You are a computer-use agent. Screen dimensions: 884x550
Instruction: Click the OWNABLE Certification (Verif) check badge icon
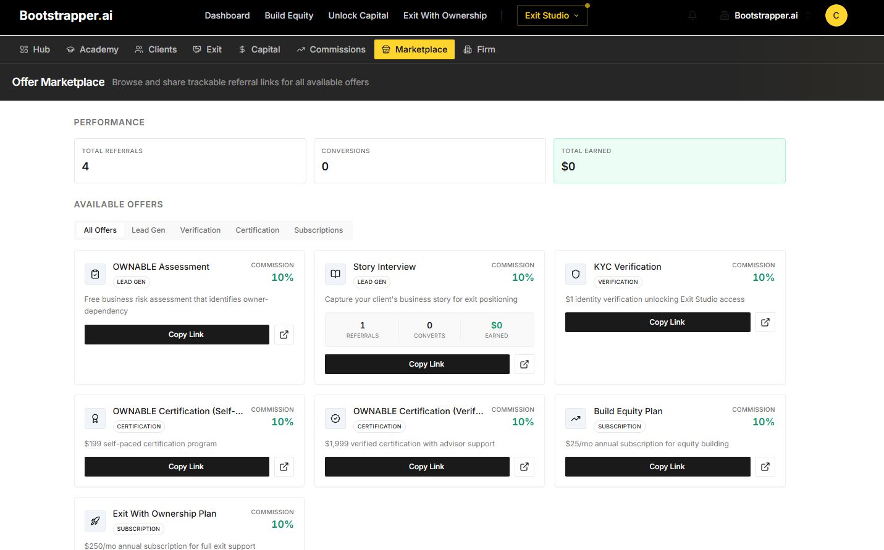click(335, 419)
